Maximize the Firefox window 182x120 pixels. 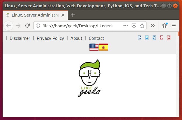pos(169,6)
